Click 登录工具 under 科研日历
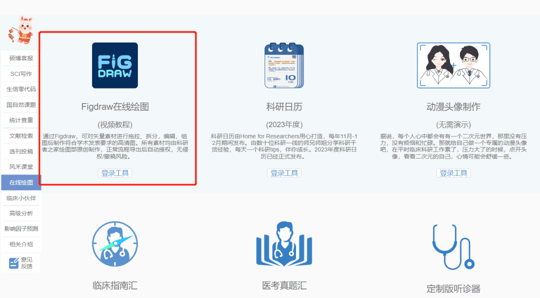 click(284, 173)
